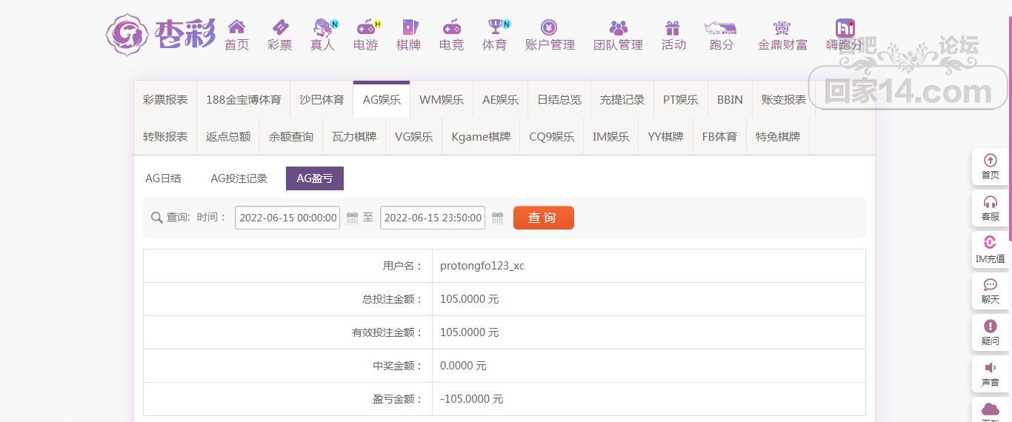The height and width of the screenshot is (422, 1012).
Task: Switch to the CQ9娱乐 tab
Action: pos(552,136)
